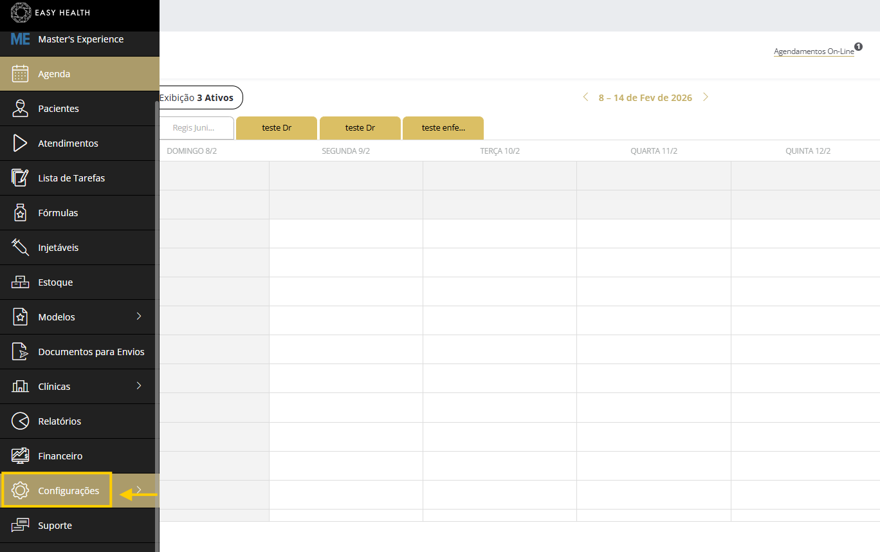
Task: Click the Suporte chat bubble icon
Action: click(x=20, y=526)
